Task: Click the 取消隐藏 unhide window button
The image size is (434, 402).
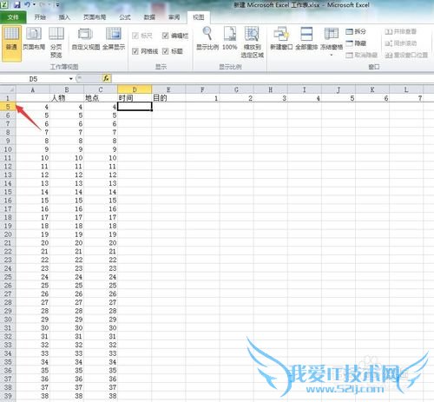Action: tap(362, 55)
